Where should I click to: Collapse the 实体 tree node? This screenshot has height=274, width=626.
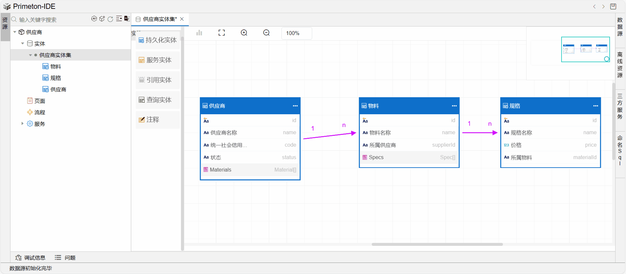pos(23,44)
